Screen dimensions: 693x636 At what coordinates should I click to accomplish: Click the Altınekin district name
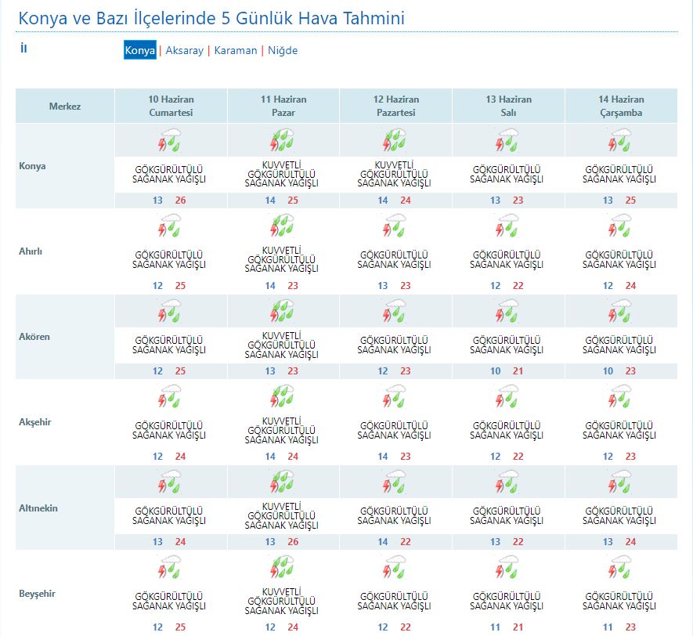click(38, 508)
